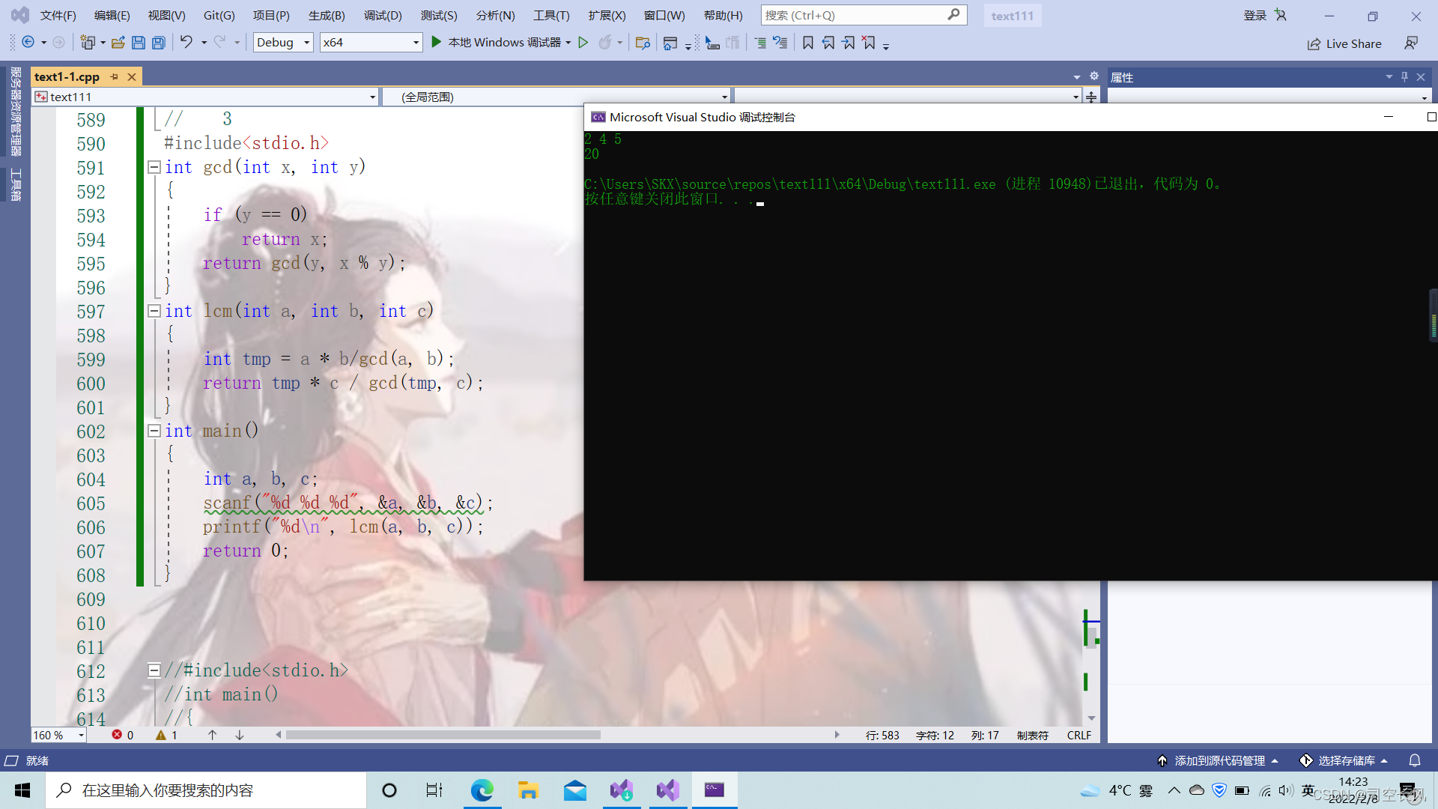Click the Toggle bookmark icon
This screenshot has height=809, width=1438.
[807, 43]
